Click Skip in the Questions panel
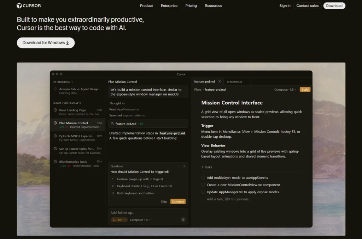The height and width of the screenshot is (239, 362). point(164,201)
